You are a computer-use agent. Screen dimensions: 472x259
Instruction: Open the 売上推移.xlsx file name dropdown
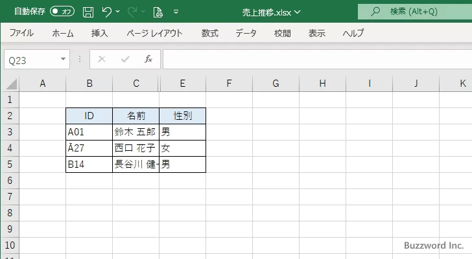click(x=271, y=12)
